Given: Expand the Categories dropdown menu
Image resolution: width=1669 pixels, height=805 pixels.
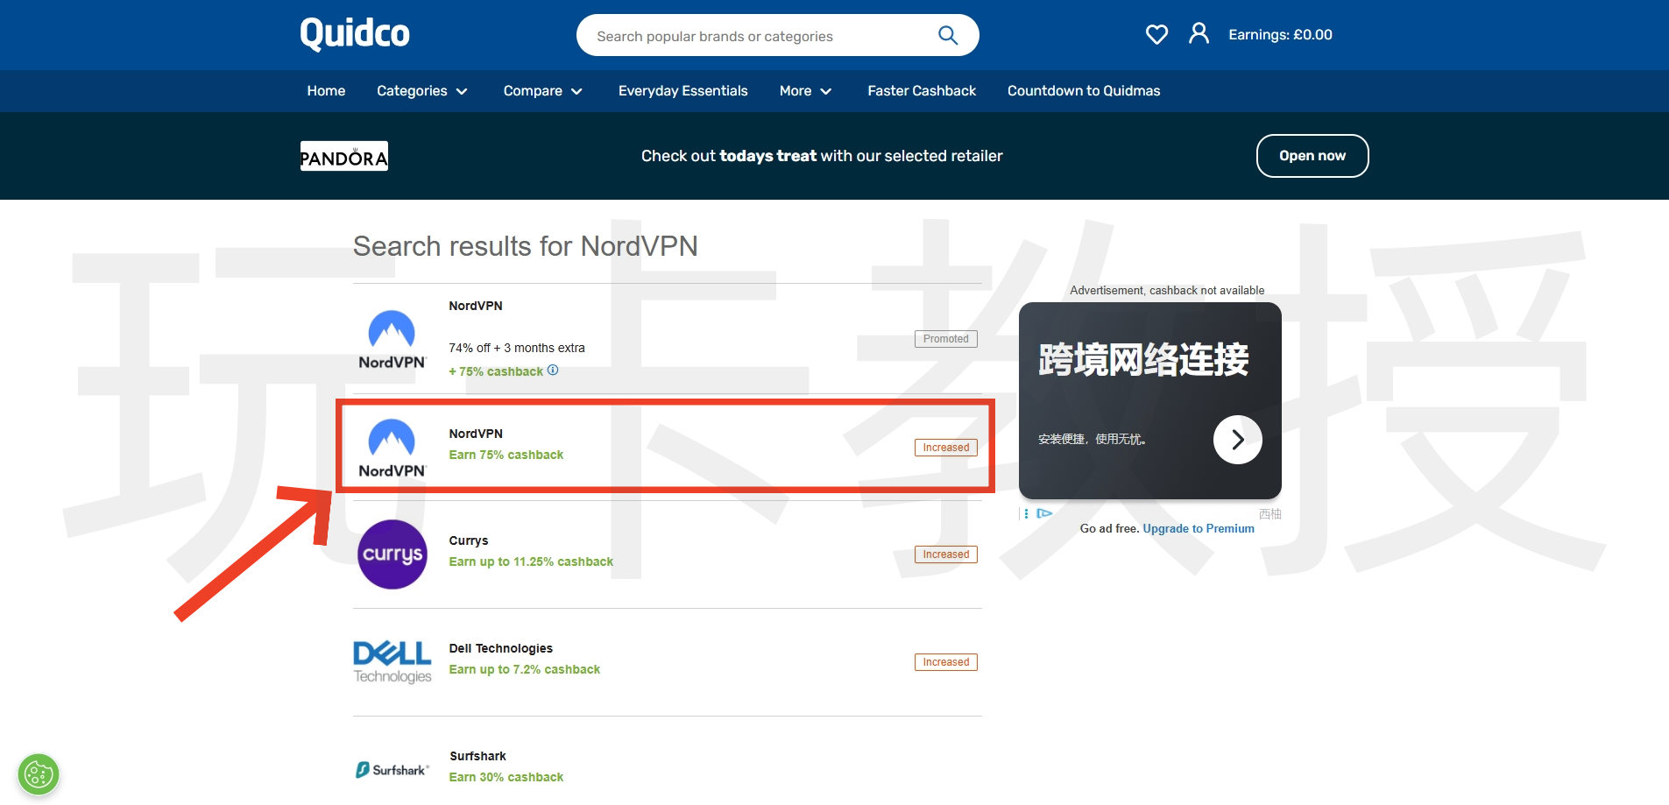Looking at the screenshot, I should [x=421, y=91].
